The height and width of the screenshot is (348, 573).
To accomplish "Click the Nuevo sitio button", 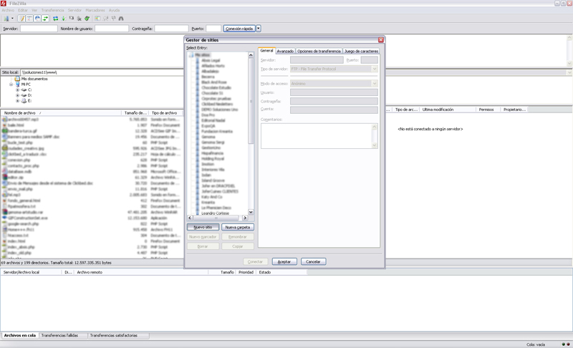I will [x=203, y=227].
